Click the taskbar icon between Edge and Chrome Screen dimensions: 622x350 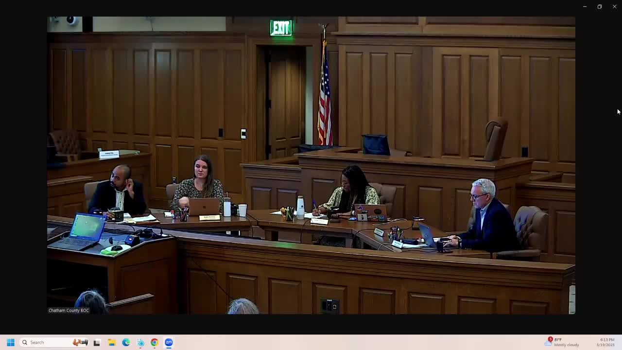click(x=140, y=343)
